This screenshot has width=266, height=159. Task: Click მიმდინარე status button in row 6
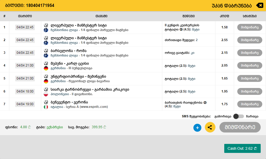pyautogui.click(x=250, y=91)
